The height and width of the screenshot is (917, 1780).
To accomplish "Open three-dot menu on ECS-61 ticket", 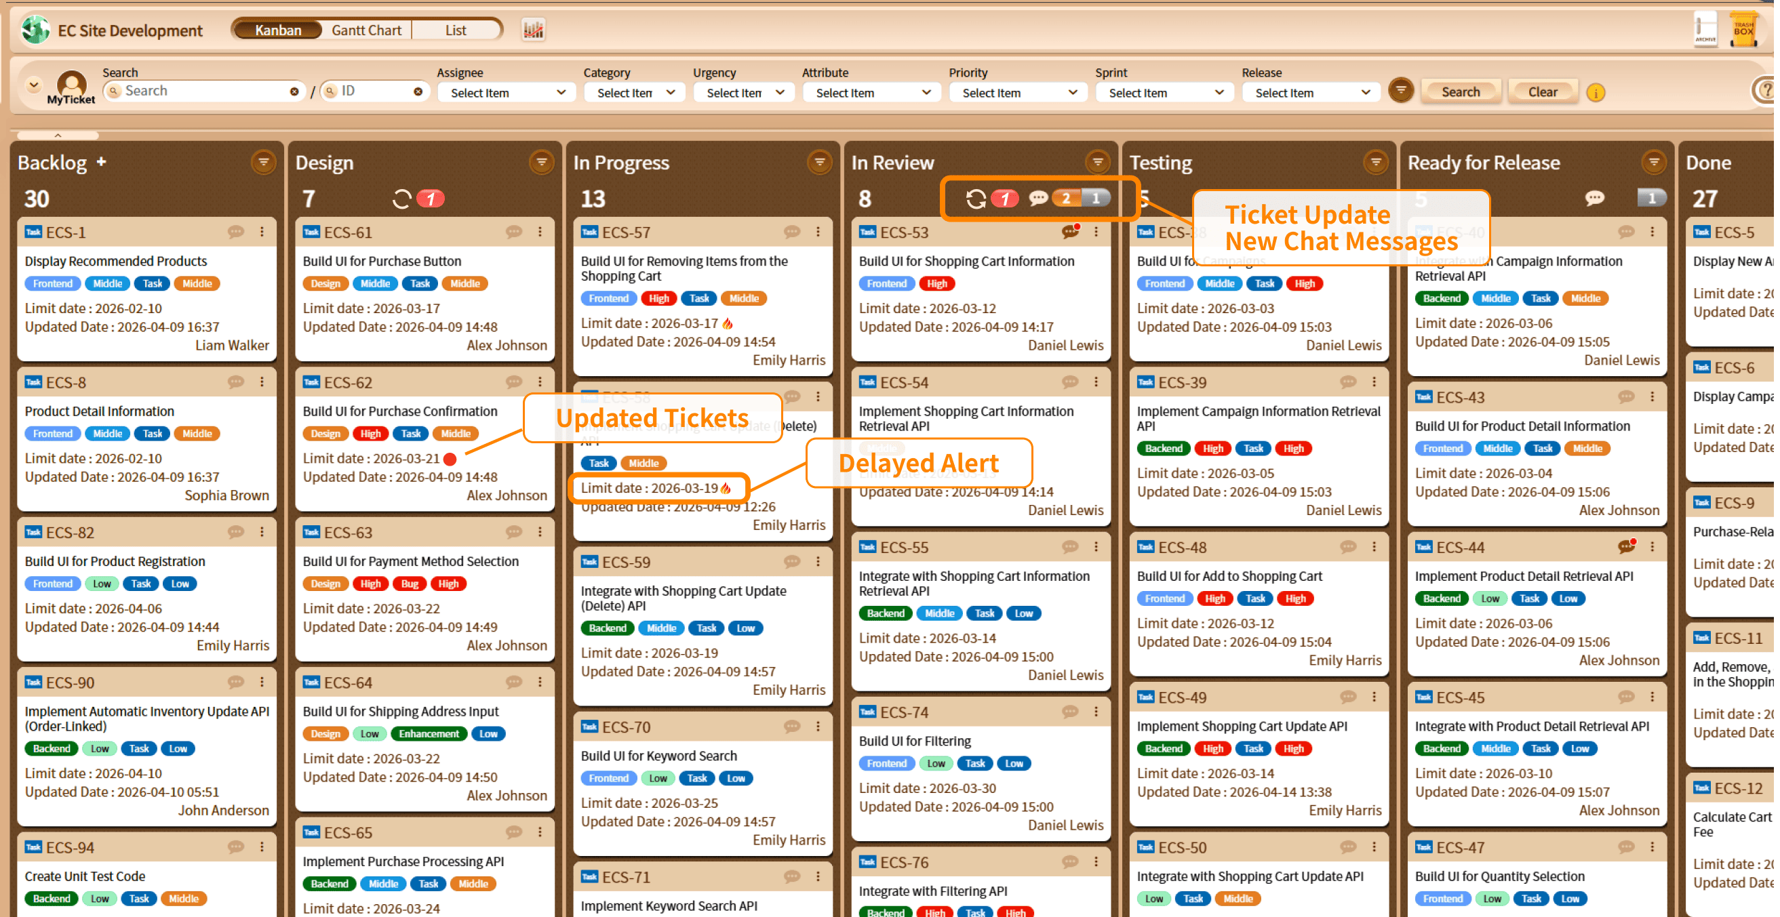I will [x=540, y=232].
